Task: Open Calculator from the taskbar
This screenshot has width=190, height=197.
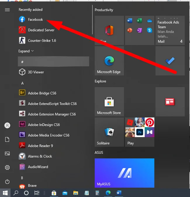Action: (x=97, y=193)
